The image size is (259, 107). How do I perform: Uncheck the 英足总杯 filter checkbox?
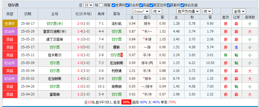click(x=151, y=5)
